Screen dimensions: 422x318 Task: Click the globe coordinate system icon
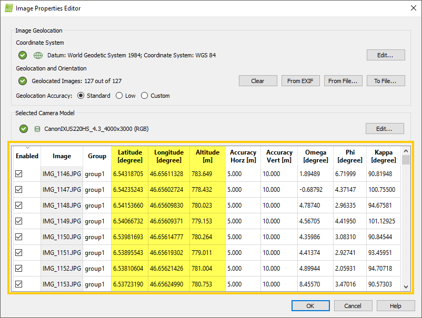pos(37,55)
